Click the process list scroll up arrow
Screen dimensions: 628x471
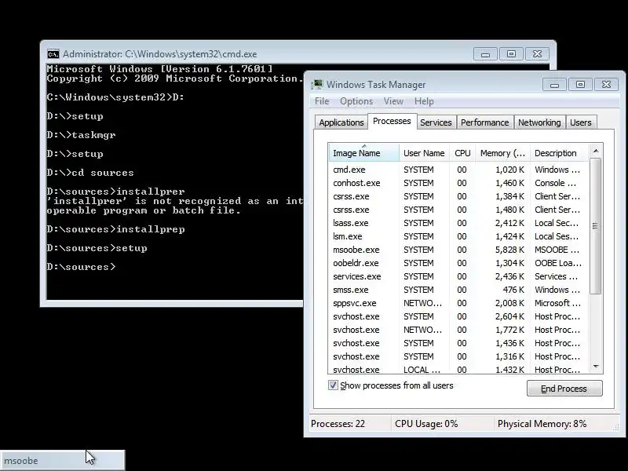click(x=596, y=151)
